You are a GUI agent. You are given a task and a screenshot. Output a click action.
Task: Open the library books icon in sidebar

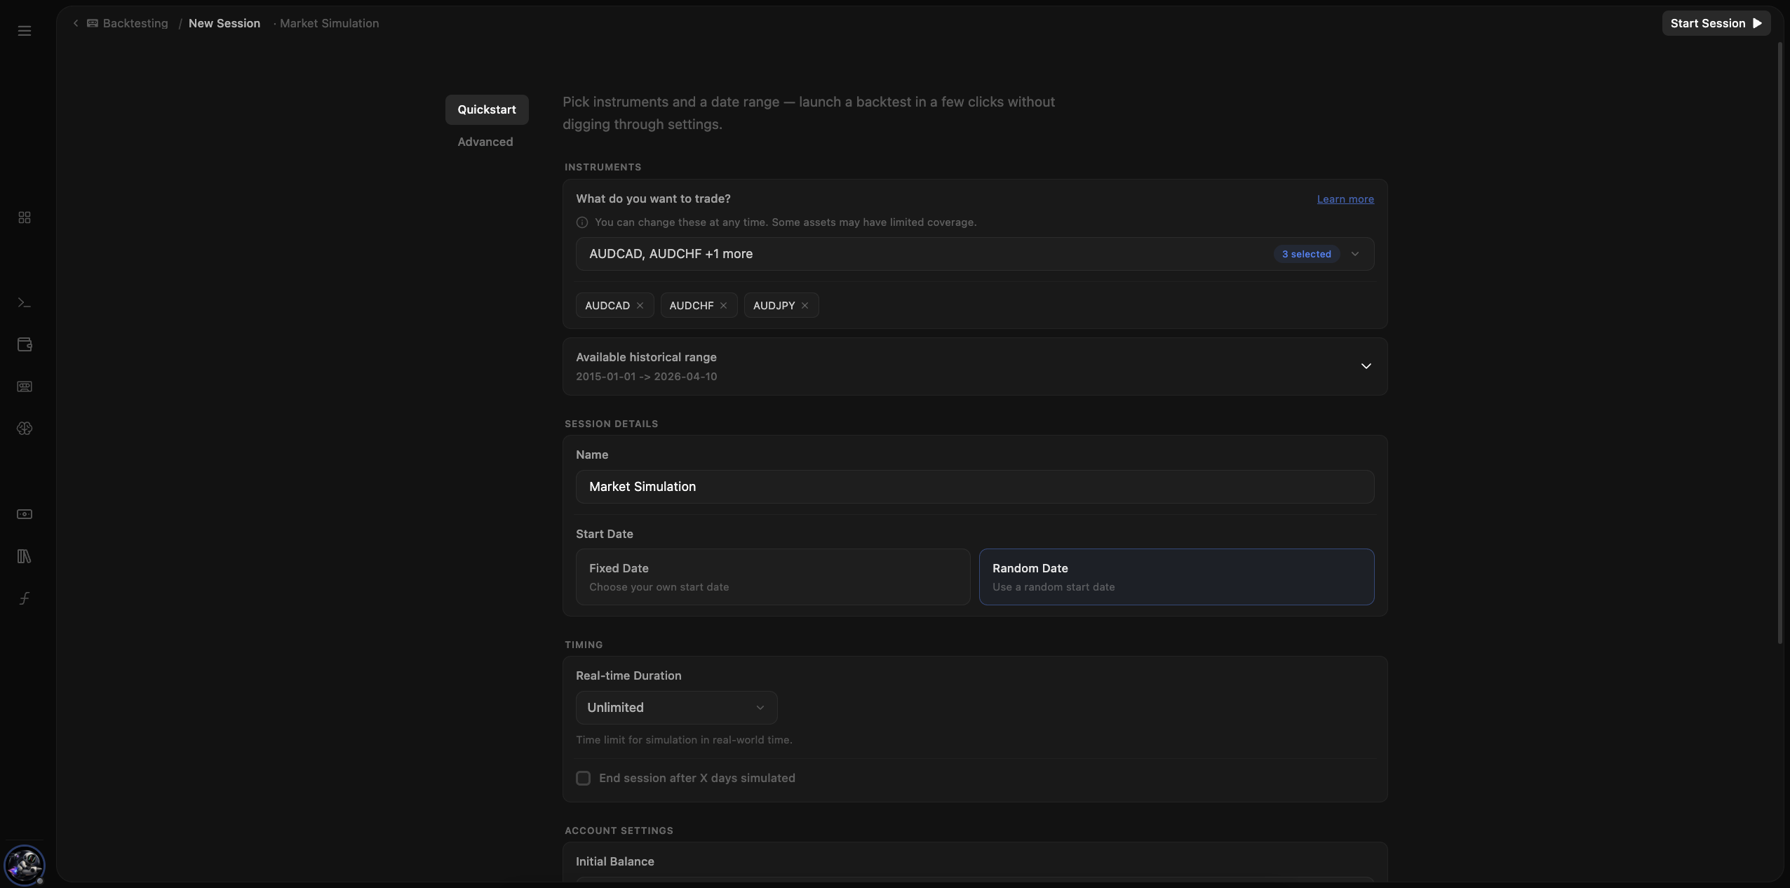click(x=25, y=556)
